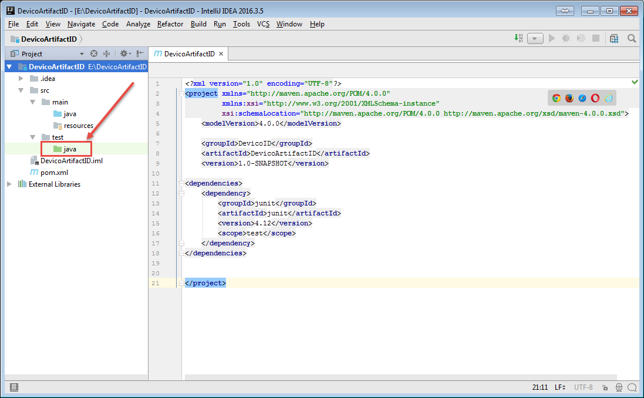Click the Settings gear in Project panel

coord(124,53)
